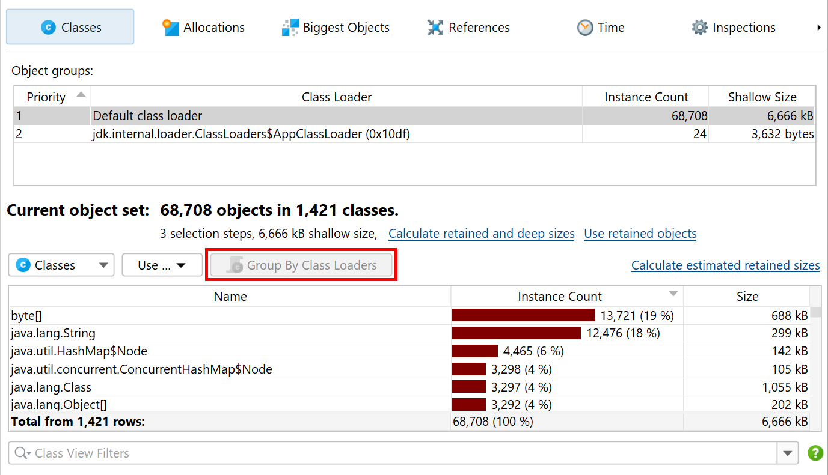Select the AppClassLoader (0x10df) row
Viewport: 828px width, 475px height.
click(x=415, y=134)
